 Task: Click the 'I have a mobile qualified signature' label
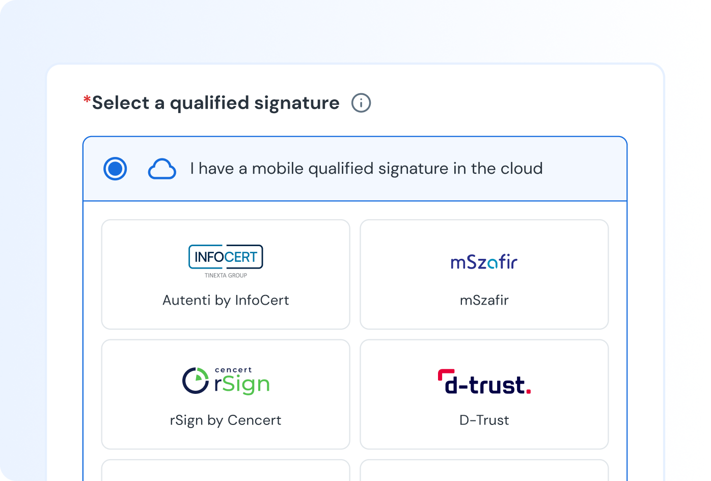[x=366, y=169]
